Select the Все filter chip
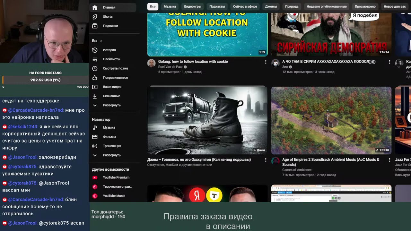This screenshot has height=231, width=411. pyautogui.click(x=153, y=6)
